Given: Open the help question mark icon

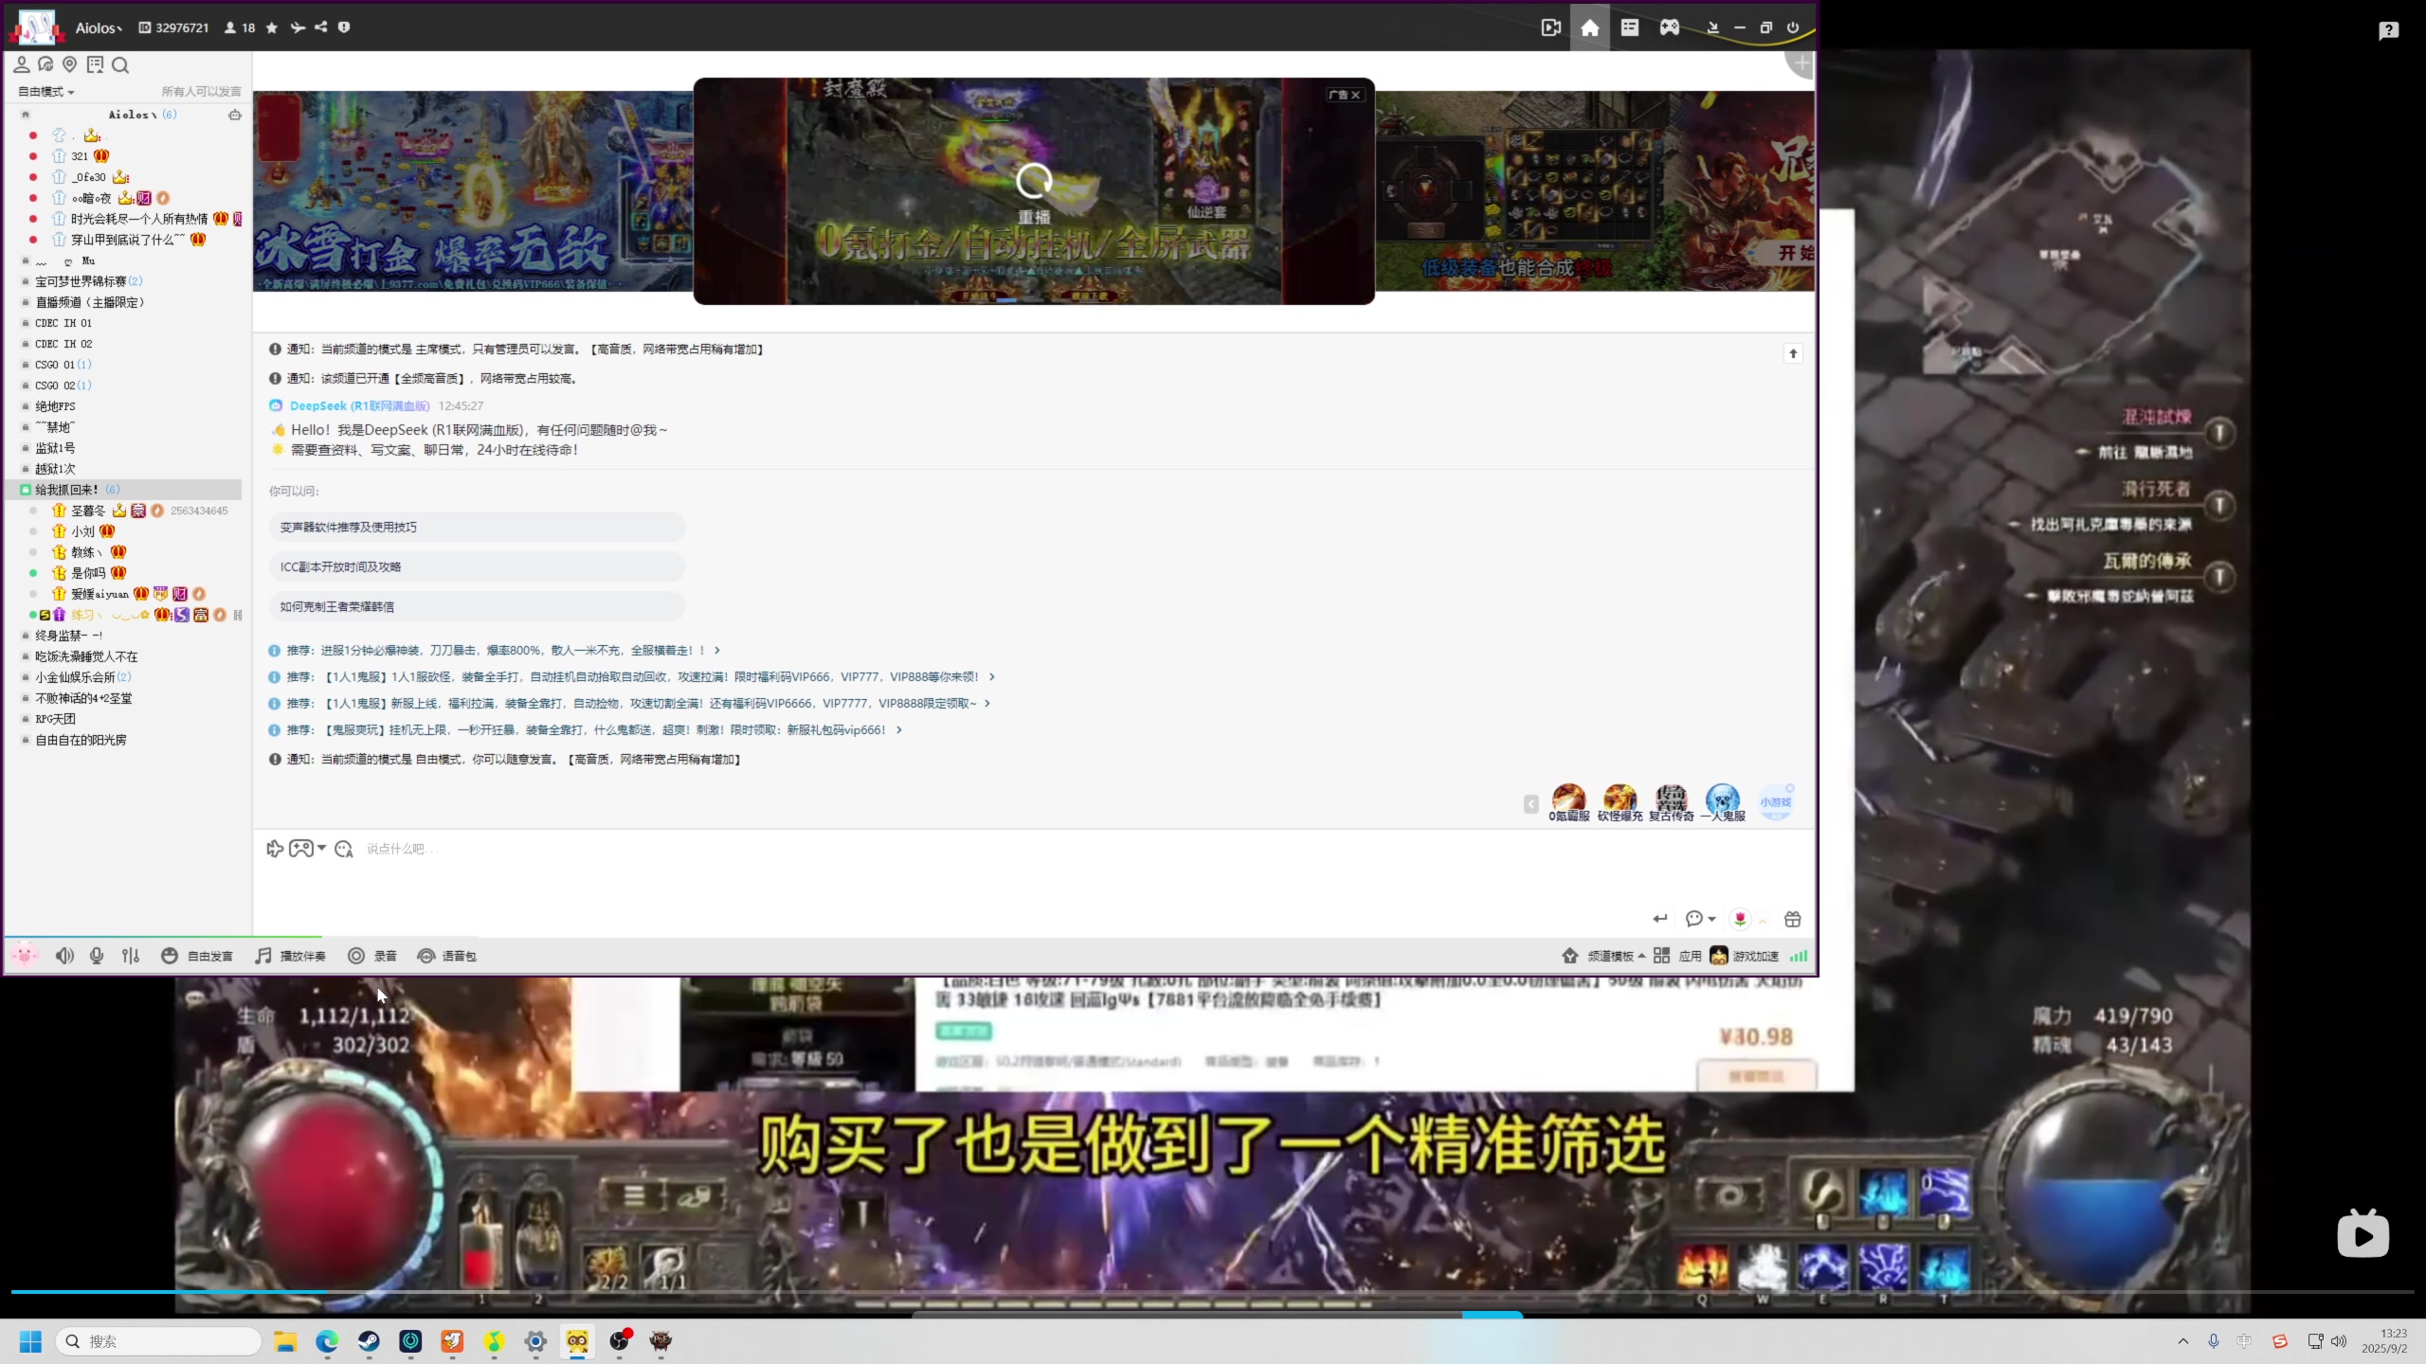Looking at the screenshot, I should [2388, 30].
